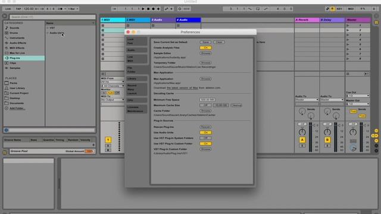Expand the VST folder in browser
This screenshot has width=381, height=214.
[48, 28]
